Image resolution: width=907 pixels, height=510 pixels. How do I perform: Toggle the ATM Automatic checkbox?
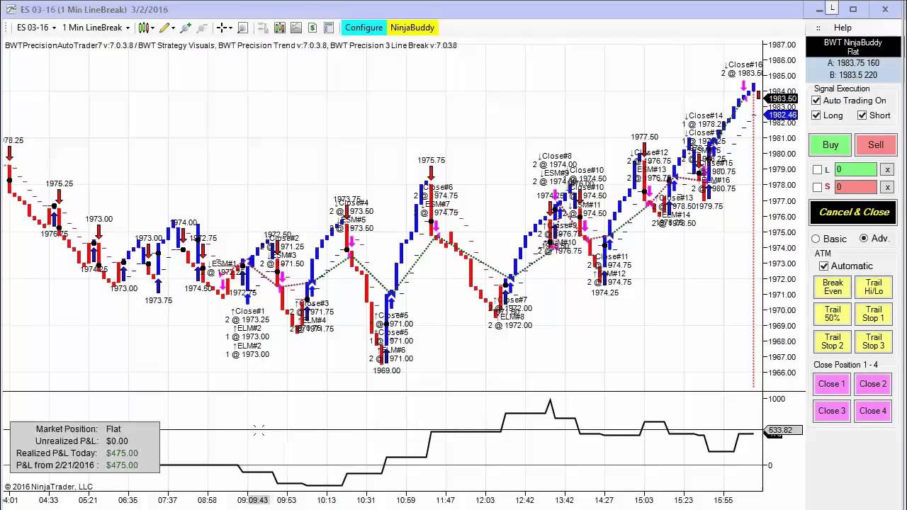(823, 266)
